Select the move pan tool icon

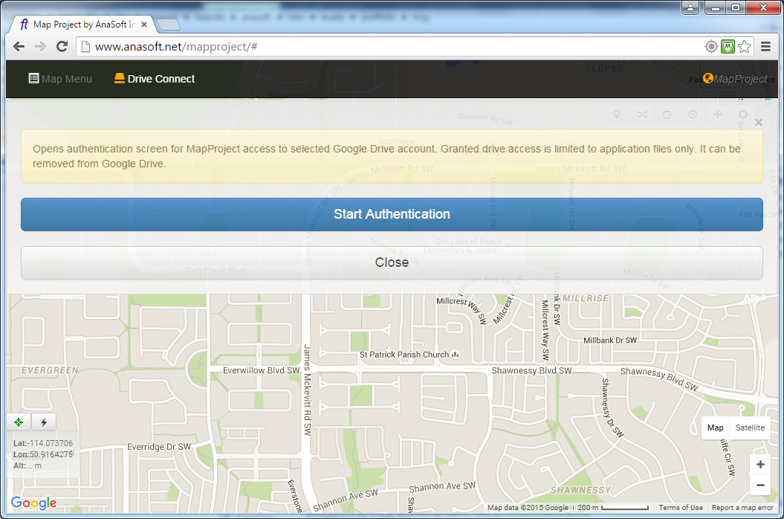pos(718,115)
